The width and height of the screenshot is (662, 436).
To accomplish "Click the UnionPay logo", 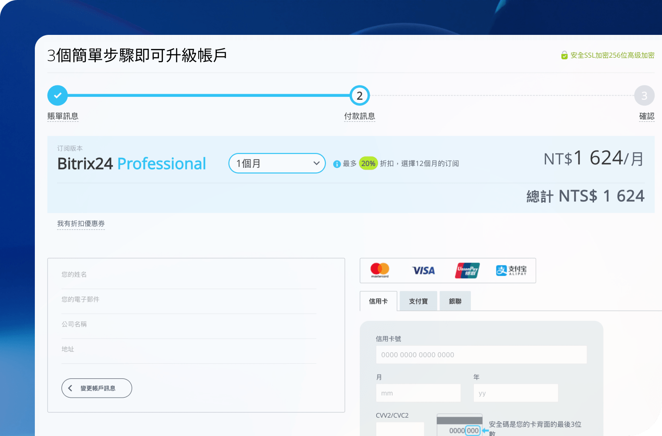I will [467, 270].
